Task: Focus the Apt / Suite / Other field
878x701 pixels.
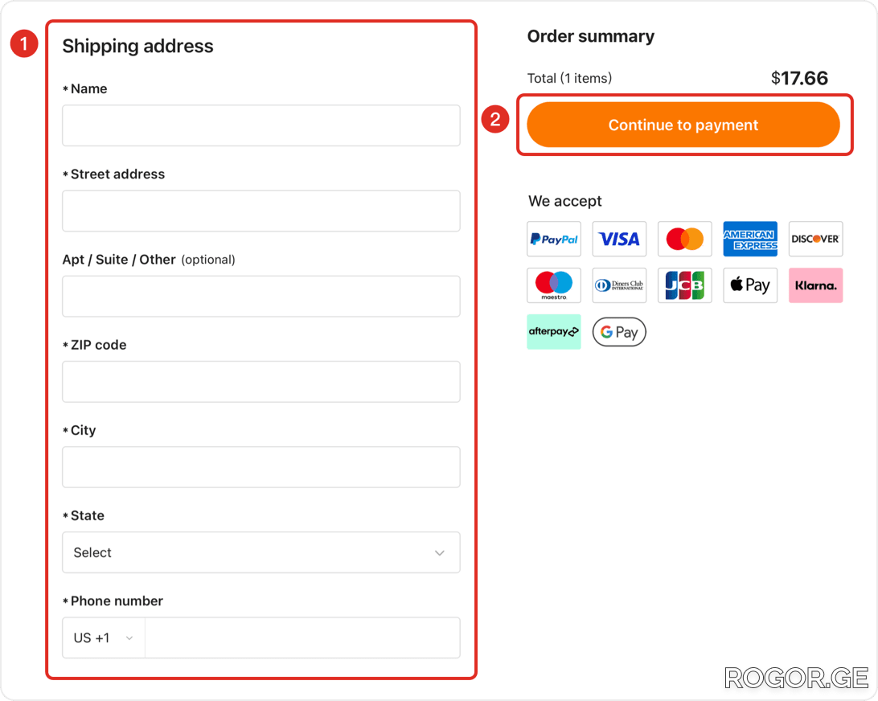Action: pyautogui.click(x=261, y=296)
